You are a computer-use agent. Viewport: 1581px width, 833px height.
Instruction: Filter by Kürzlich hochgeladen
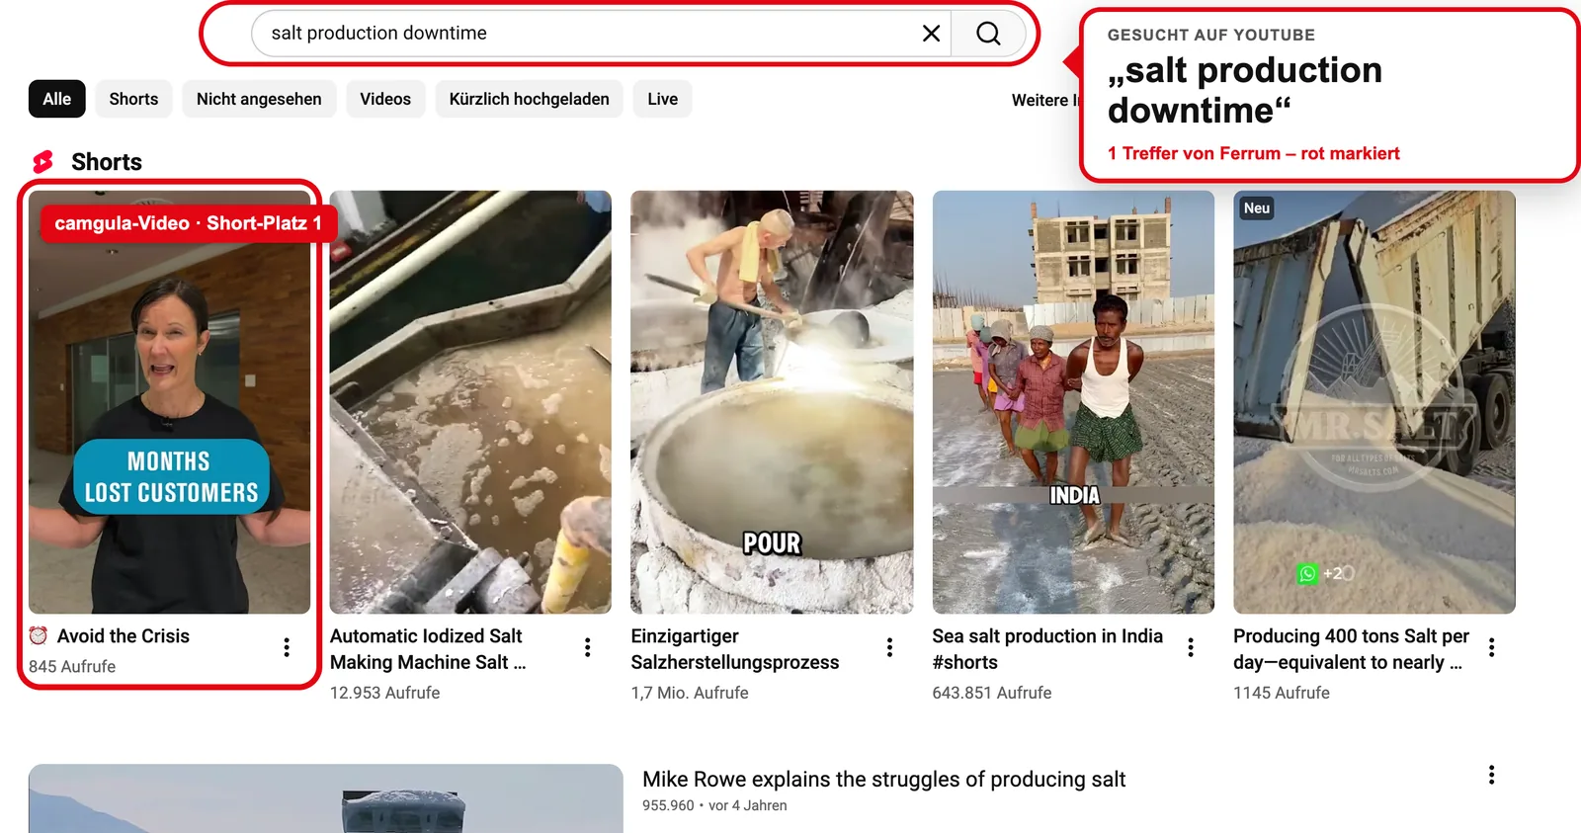(x=530, y=99)
